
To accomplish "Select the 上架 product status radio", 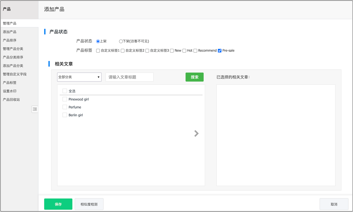I will (x=97, y=41).
